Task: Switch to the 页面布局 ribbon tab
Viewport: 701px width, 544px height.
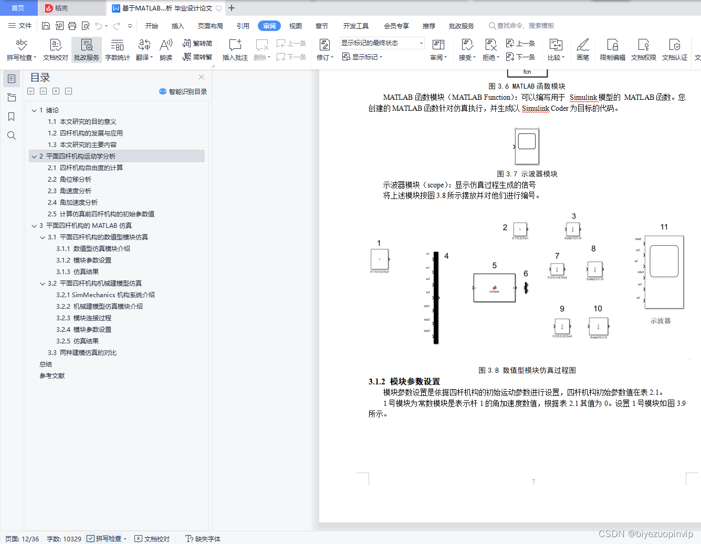Action: tap(211, 26)
